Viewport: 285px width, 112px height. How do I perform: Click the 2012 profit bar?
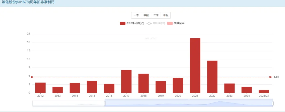pos(40,88)
